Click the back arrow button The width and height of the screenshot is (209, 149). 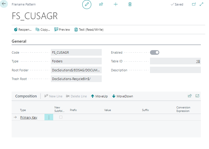coord(4,4)
